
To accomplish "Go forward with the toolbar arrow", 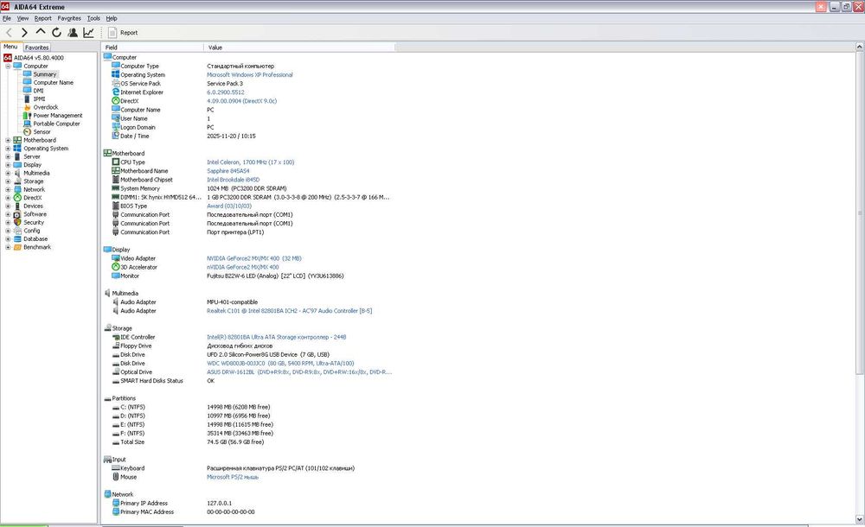I will [24, 33].
